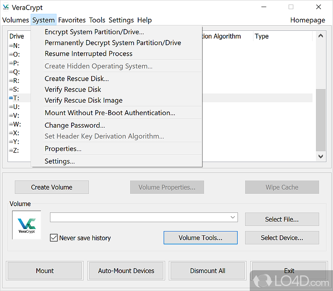This screenshot has width=333, height=291.
Task: Choose Encrypt System Partition/Drive...
Action: pyautogui.click(x=117, y=32)
